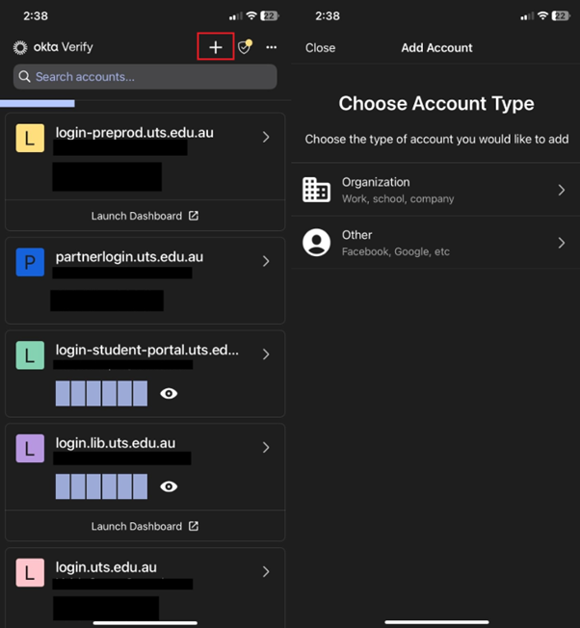Tap Choose Account Type heading
580x628 pixels.
[436, 103]
